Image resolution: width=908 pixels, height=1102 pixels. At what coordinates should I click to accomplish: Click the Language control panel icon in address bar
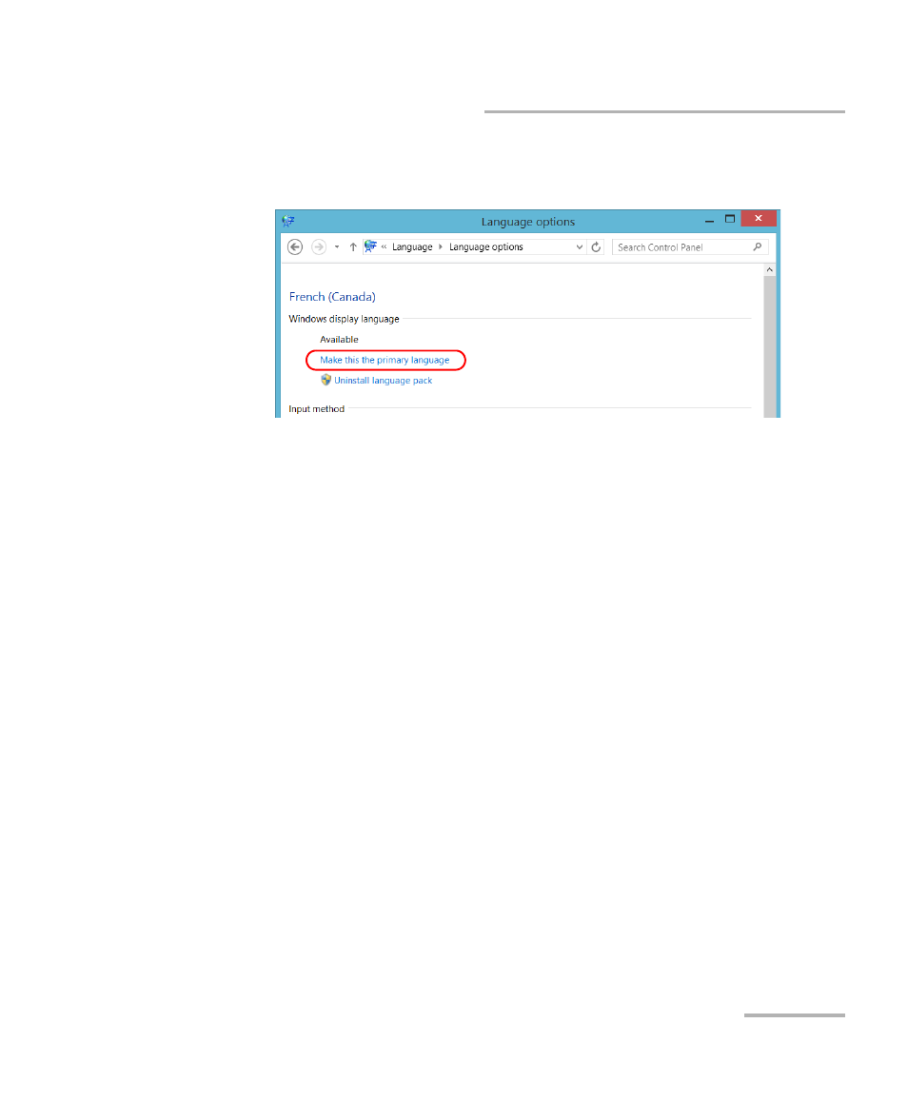[x=370, y=246]
